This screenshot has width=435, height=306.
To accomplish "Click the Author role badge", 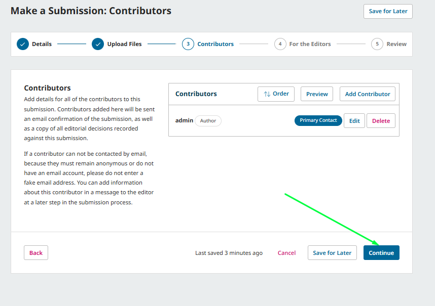I will click(x=208, y=121).
